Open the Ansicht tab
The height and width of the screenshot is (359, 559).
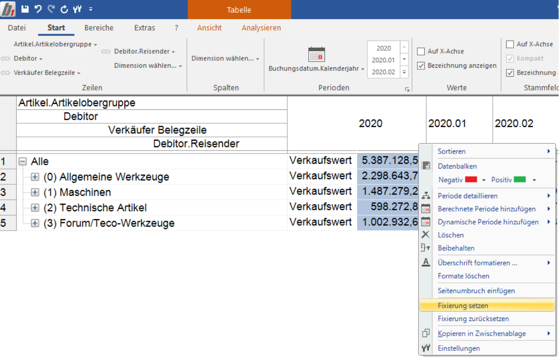pyautogui.click(x=209, y=28)
